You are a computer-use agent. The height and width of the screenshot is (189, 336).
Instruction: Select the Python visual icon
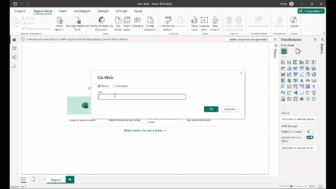tap(283, 93)
